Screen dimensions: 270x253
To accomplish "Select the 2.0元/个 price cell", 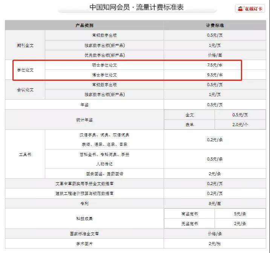I will click(240, 125).
